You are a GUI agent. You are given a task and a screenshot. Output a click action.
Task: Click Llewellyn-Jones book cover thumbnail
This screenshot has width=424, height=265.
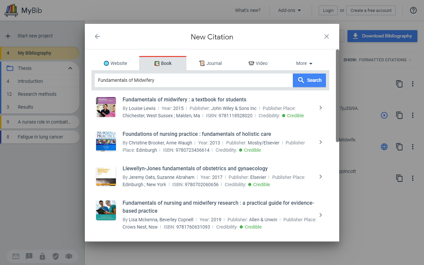click(106, 176)
